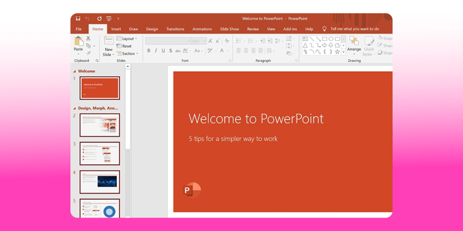Toggle Underline formatting

tap(163, 51)
